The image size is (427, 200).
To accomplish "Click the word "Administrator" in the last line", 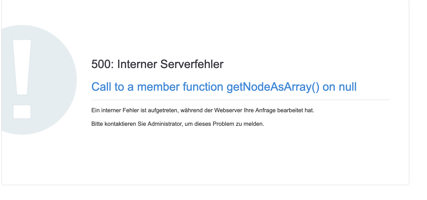I will 165,124.
